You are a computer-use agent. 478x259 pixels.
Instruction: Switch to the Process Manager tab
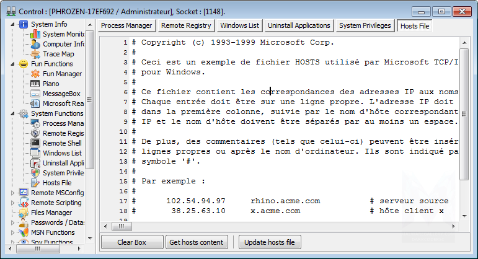[x=126, y=25]
